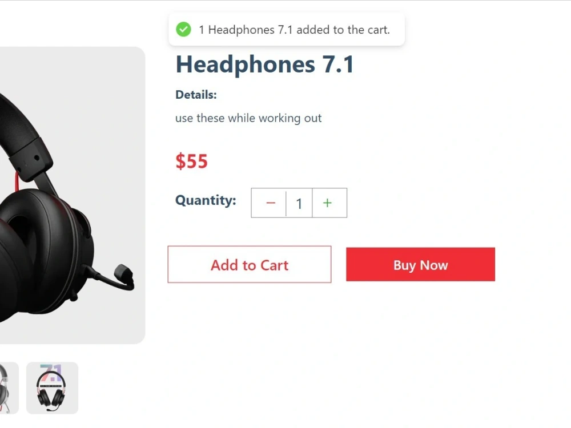Increase quantity with the plus icon
Viewport: 571px width, 428px height.
point(327,203)
